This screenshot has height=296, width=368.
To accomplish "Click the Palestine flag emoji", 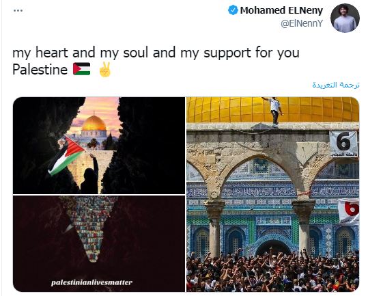I will coord(81,69).
